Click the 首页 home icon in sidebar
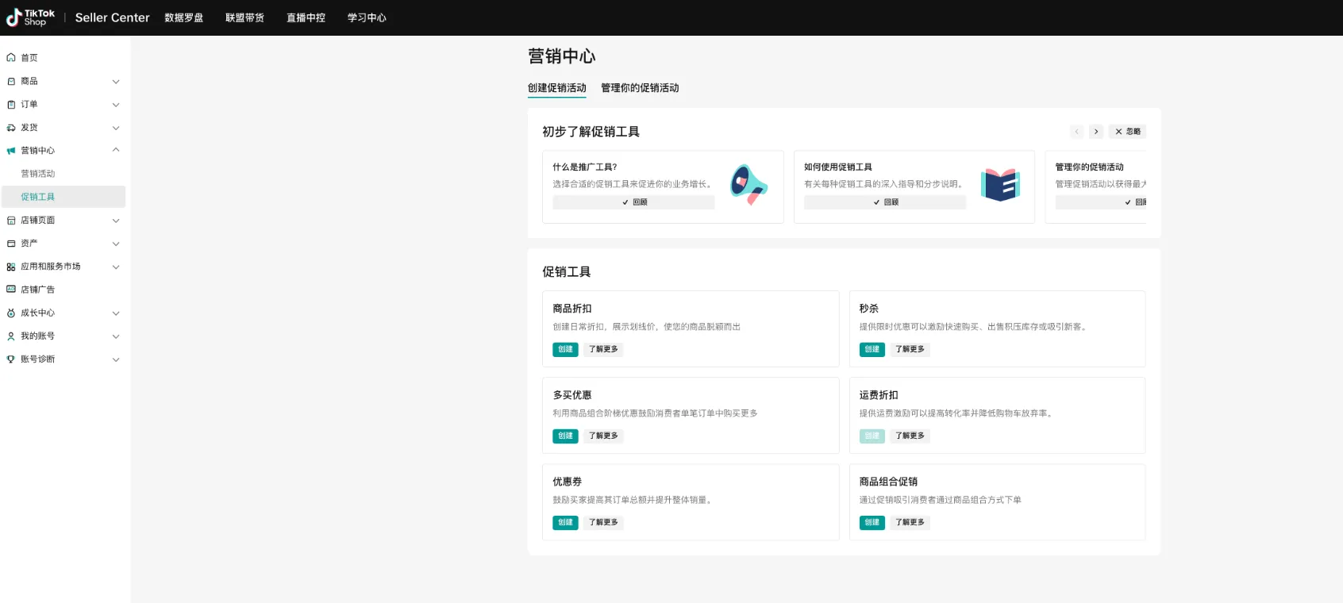The image size is (1343, 603). (11, 58)
